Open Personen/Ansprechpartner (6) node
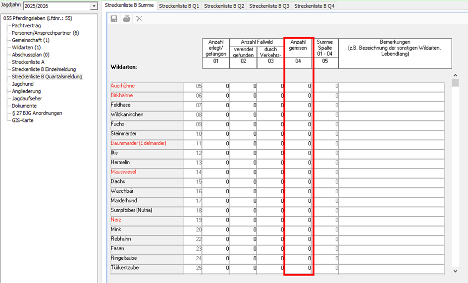 click(x=46, y=33)
